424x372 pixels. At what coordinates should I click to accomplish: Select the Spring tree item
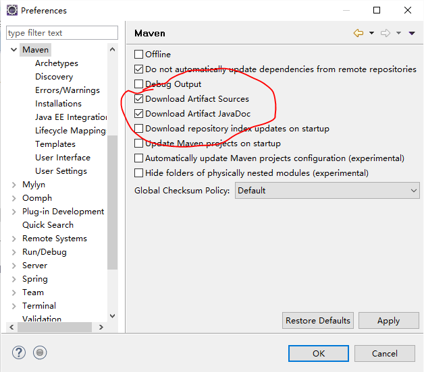tap(35, 279)
